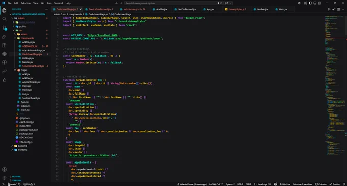Switch to ServiceDashboard.jsx tab
The image size is (347, 186).
[x=101, y=9]
